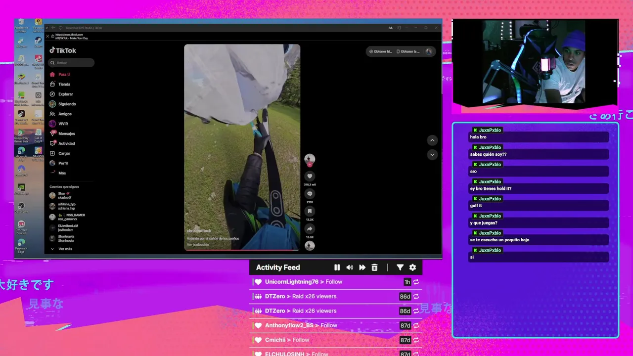
Task: Click the Buscar search field
Action: point(71,63)
